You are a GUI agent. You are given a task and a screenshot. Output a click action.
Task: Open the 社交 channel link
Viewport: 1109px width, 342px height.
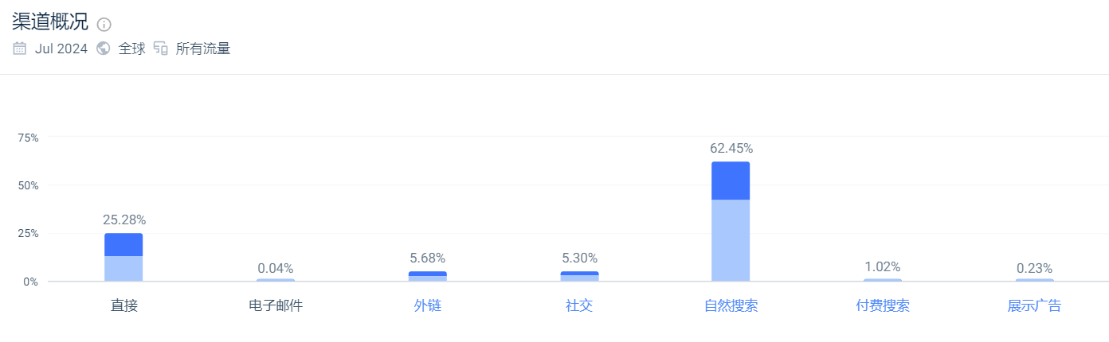coord(579,305)
